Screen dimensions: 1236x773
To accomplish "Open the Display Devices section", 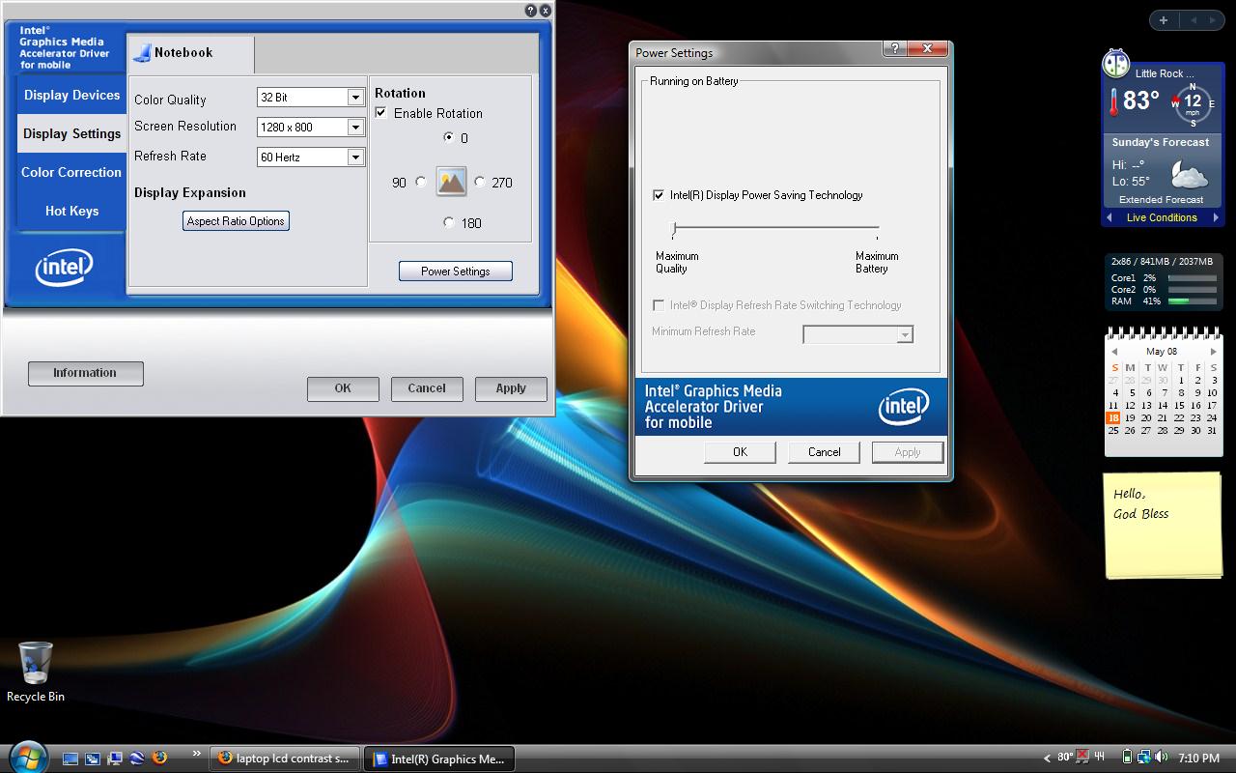I will coord(71,95).
